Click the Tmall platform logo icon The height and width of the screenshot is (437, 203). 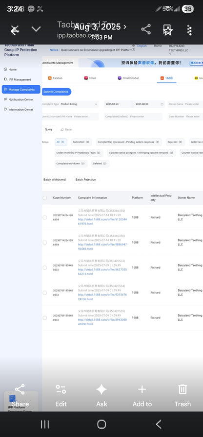(86, 78)
